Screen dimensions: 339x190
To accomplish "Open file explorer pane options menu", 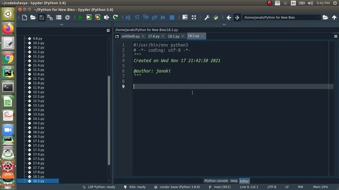I will point(108,31).
